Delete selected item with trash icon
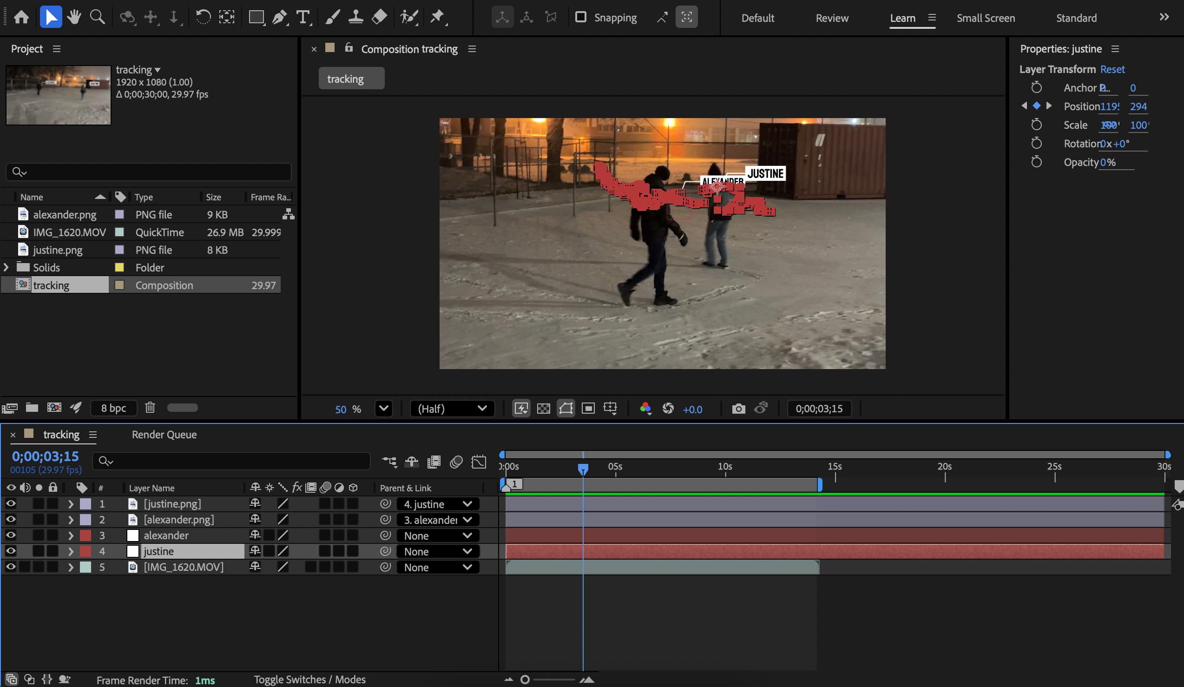The image size is (1184, 687). (x=150, y=407)
